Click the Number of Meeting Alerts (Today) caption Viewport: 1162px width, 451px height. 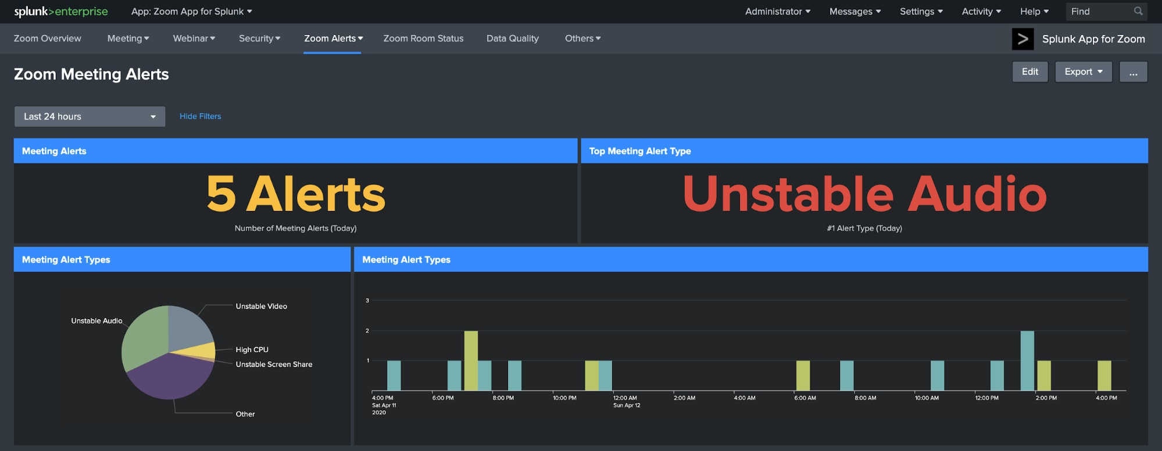click(x=296, y=228)
